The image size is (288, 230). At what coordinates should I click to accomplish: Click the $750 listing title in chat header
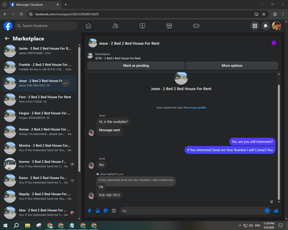pos(118,58)
